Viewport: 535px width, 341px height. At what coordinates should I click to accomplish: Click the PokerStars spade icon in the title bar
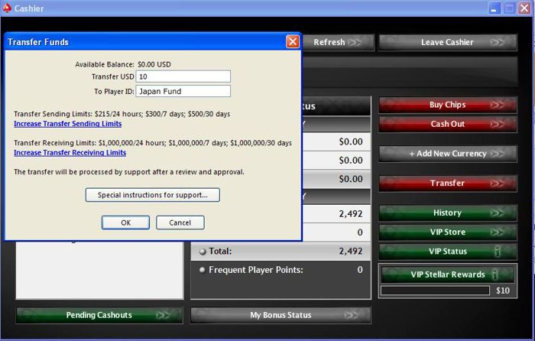coord(7,8)
